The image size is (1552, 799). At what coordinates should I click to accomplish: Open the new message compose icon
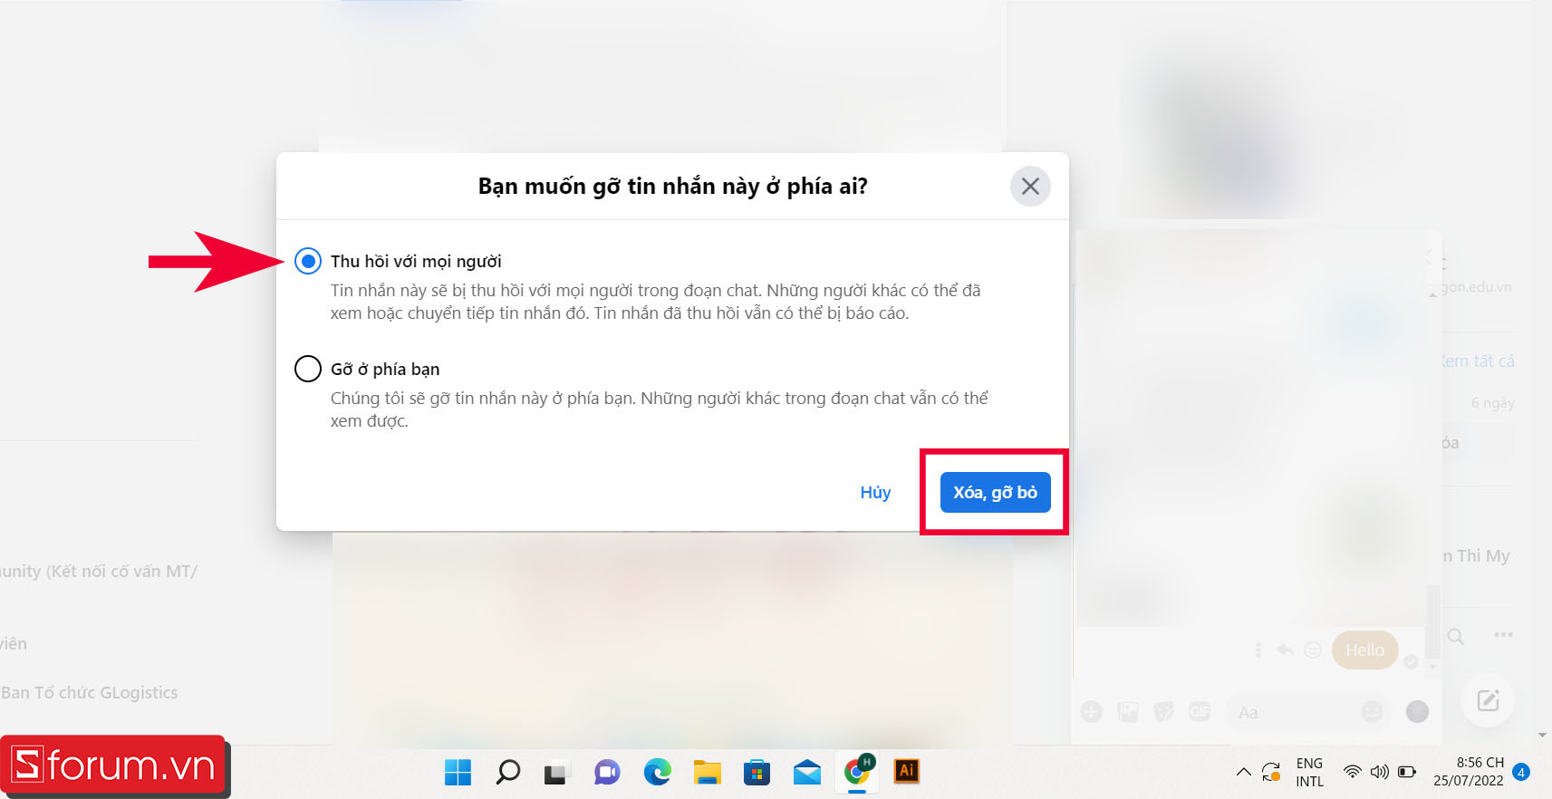[x=1488, y=700]
